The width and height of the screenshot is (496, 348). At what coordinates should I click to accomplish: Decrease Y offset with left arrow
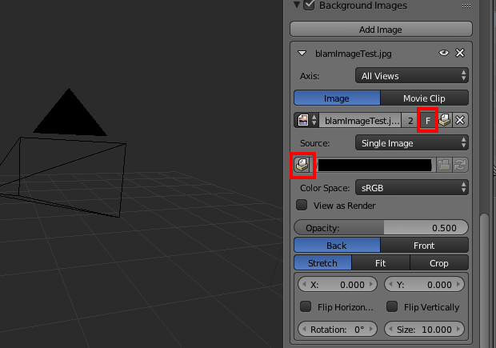pyautogui.click(x=390, y=285)
